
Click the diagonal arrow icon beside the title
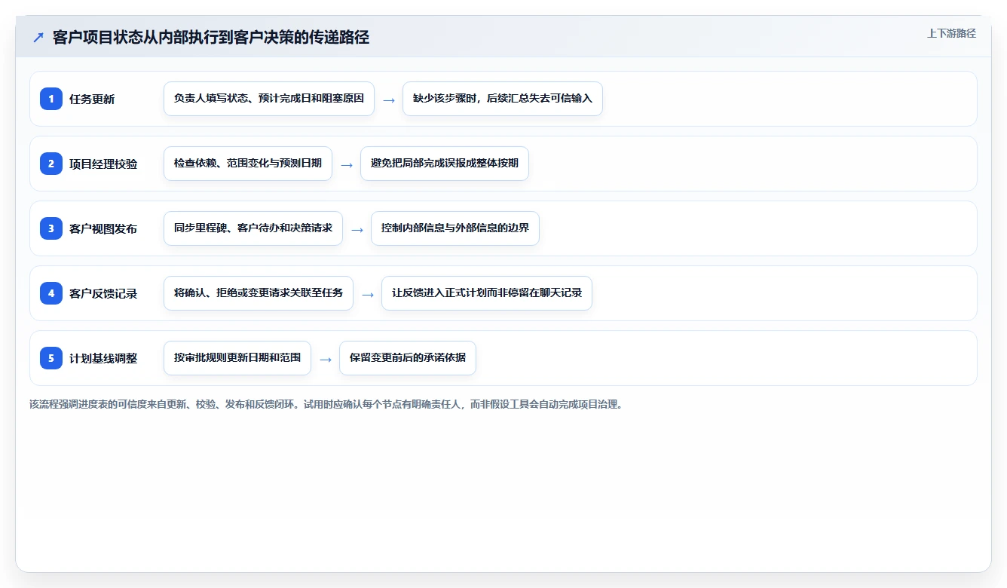pos(38,38)
